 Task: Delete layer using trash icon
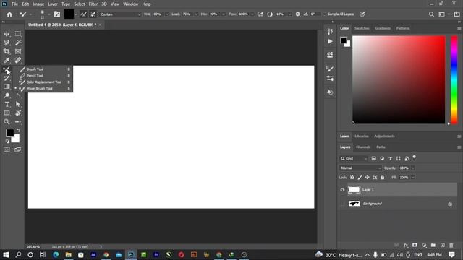[x=451, y=246]
